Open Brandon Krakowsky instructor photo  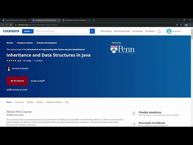click(9, 69)
